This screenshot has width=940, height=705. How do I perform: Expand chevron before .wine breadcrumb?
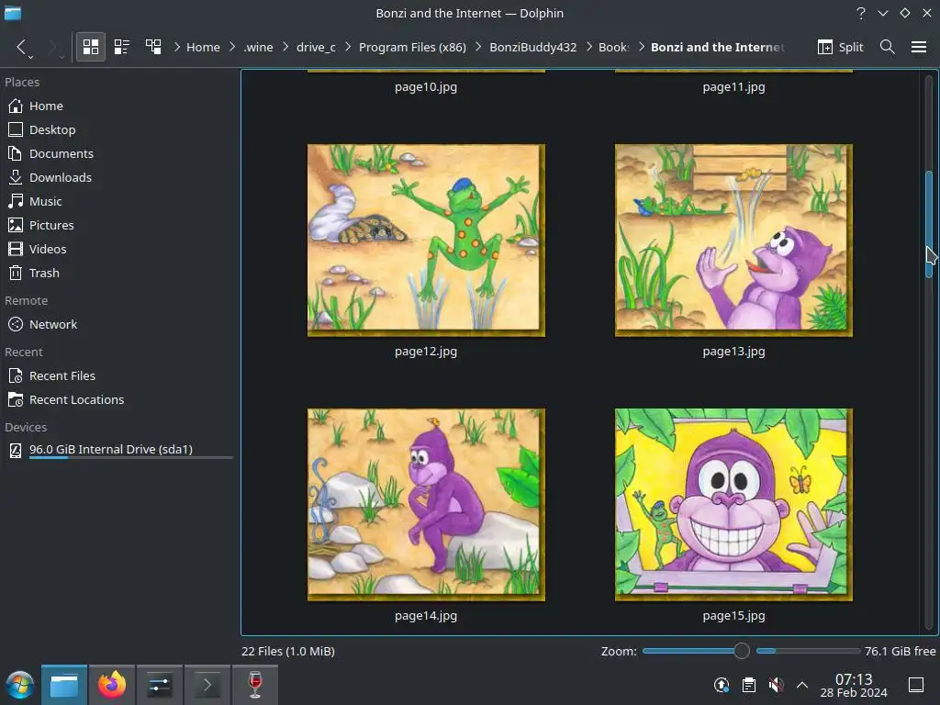pyautogui.click(x=232, y=47)
